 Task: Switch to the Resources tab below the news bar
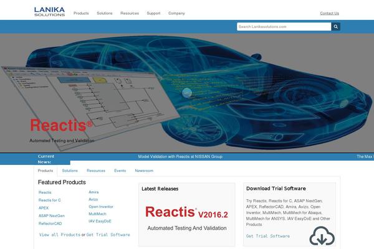point(96,171)
